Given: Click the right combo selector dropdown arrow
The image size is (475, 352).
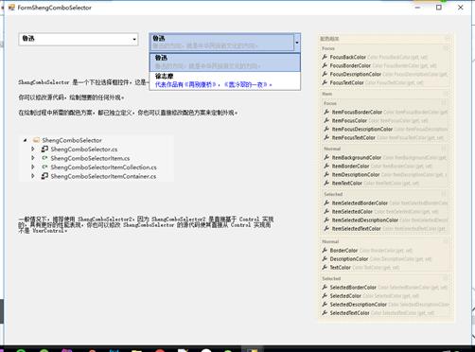Looking at the screenshot, I should 297,43.
